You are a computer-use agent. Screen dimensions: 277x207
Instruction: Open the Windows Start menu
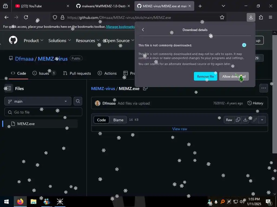[x=6, y=202]
